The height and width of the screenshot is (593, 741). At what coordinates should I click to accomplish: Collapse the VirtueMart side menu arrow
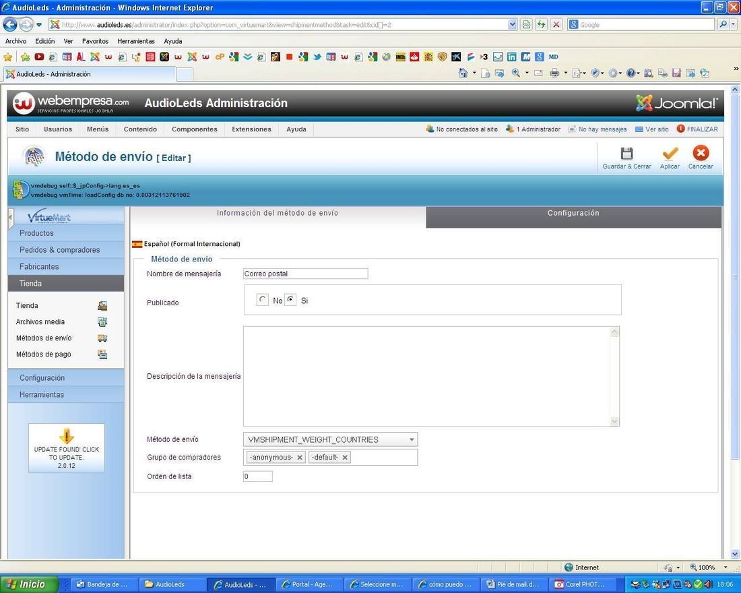[10, 217]
